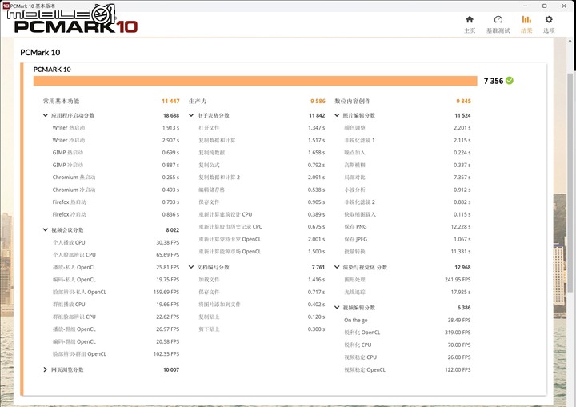Collapse the 应用程序启动分数 section
Screen dimensions: 576x407
(x=45, y=115)
